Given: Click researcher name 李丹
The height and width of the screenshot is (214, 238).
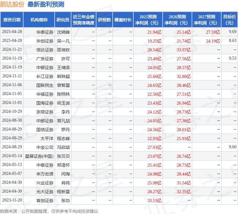Looking at the screenshot, I should click(66, 112).
